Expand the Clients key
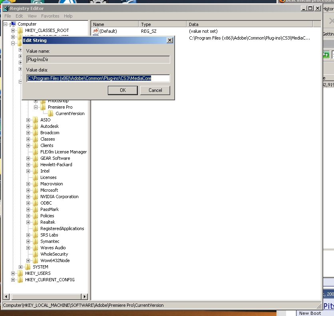The width and height of the screenshot is (334, 316). (28, 145)
